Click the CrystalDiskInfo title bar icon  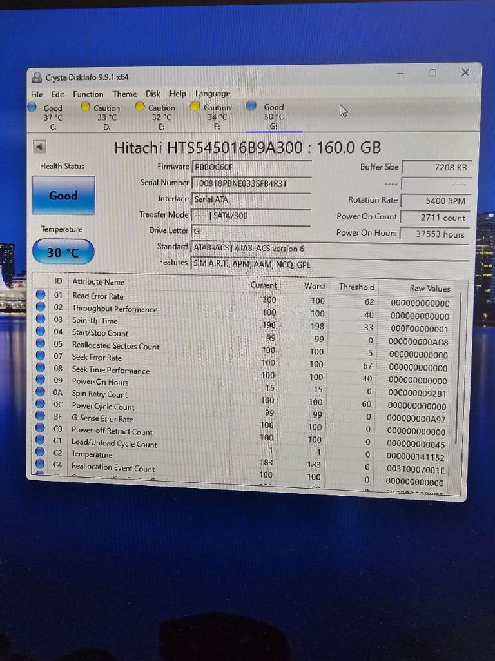tap(37, 77)
